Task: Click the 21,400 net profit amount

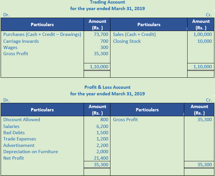Action: pos(101,158)
